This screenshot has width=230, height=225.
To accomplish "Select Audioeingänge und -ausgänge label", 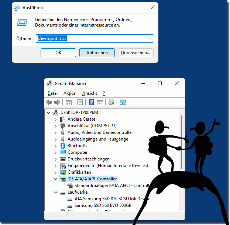I will pyautogui.click(x=98, y=139).
